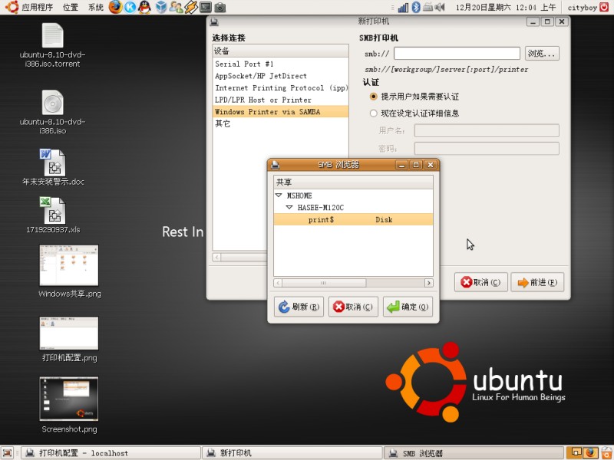Click the smb:// address input field
614x460 pixels.
pos(457,53)
